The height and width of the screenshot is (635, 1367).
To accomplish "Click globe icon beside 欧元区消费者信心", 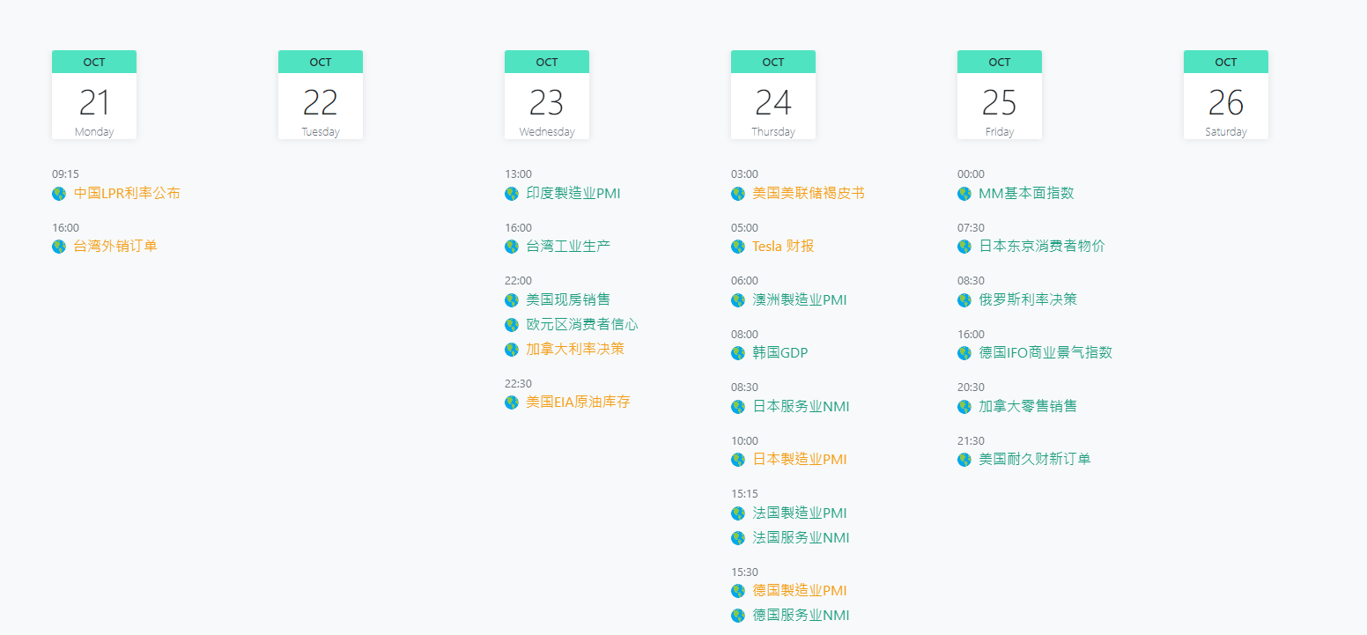I will click(512, 325).
